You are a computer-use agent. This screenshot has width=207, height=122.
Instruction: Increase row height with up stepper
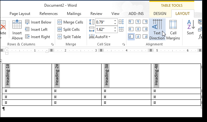pos(115,21)
